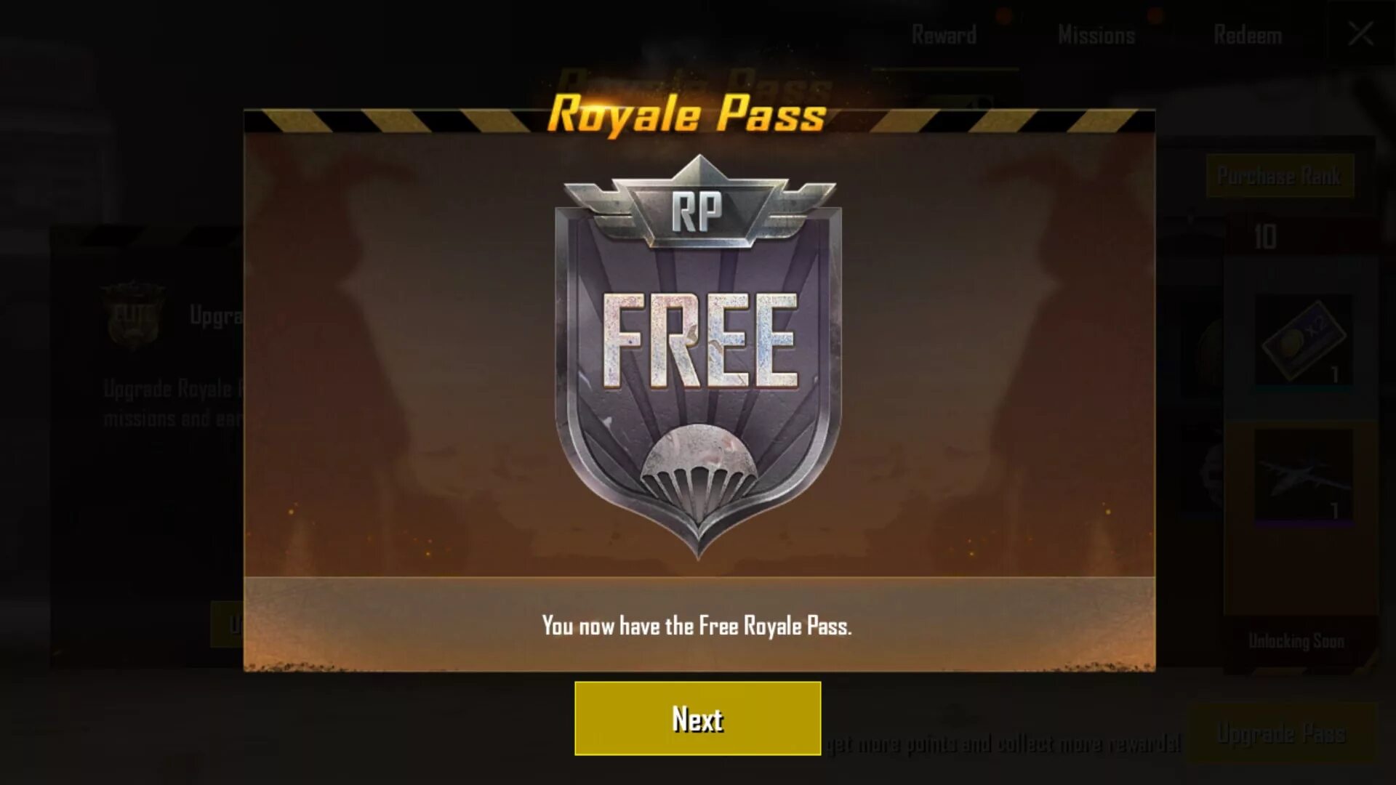The width and height of the screenshot is (1396, 785).
Task: Click the rank 10 header
Action: coord(1265,237)
